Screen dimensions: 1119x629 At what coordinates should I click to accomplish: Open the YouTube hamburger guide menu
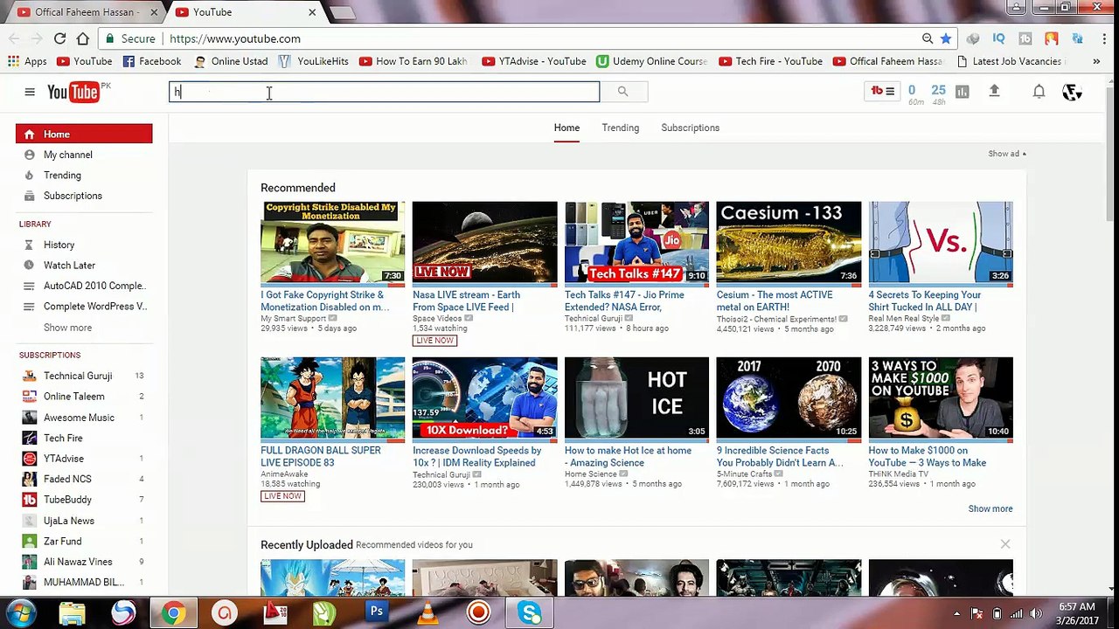click(x=30, y=92)
